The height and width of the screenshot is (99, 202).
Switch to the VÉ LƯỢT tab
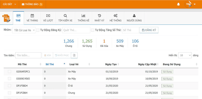click(48, 18)
